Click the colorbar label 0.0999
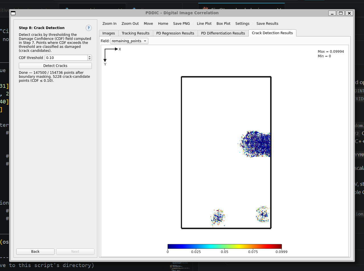This screenshot has height=271, width=364. [x=281, y=252]
